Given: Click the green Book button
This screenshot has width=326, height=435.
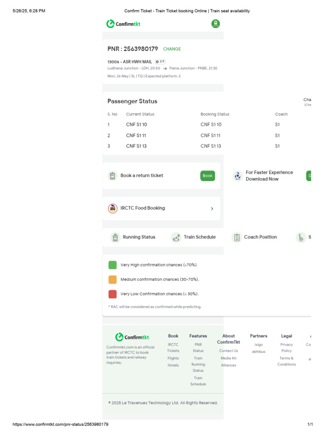Looking at the screenshot, I should coord(208,175).
